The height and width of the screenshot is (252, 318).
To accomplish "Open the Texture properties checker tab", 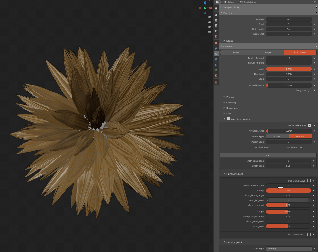I will (x=216, y=82).
